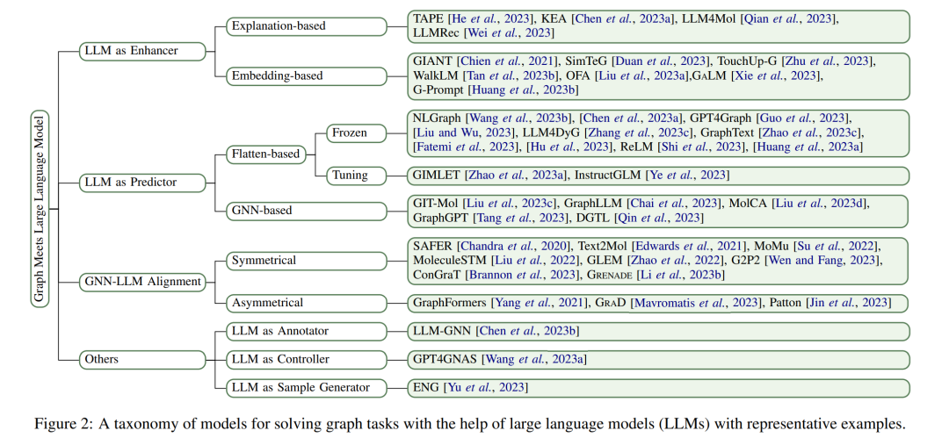
Task: Follow the Xie et al., 2023 citation
Action: click(774, 75)
